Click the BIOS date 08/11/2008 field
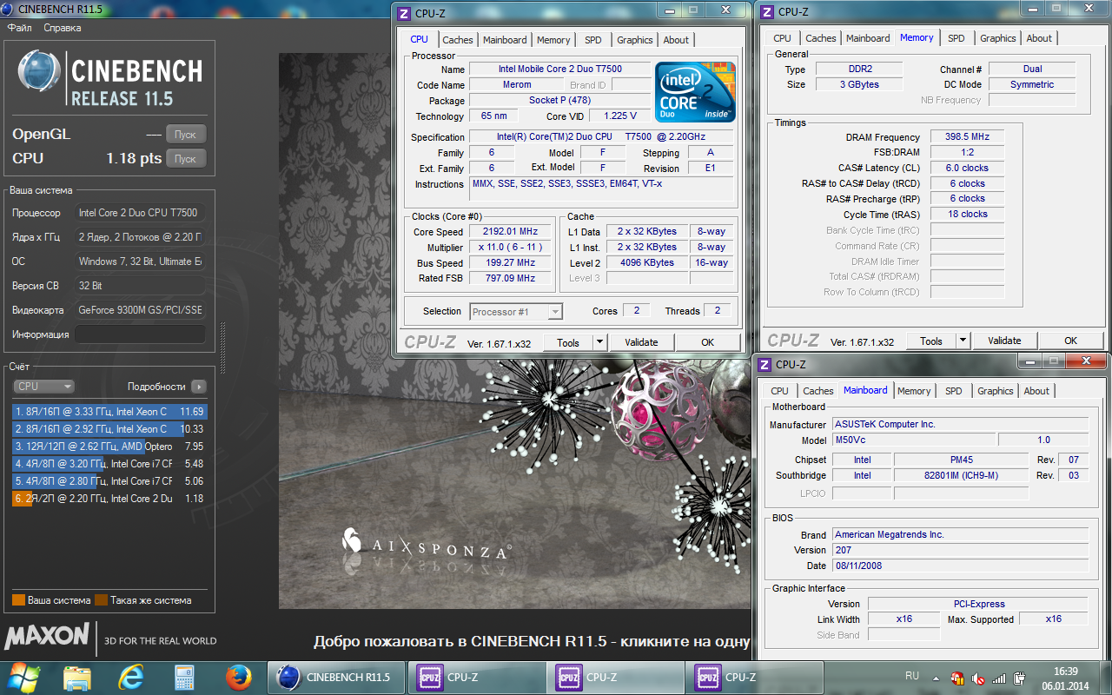 point(960,566)
